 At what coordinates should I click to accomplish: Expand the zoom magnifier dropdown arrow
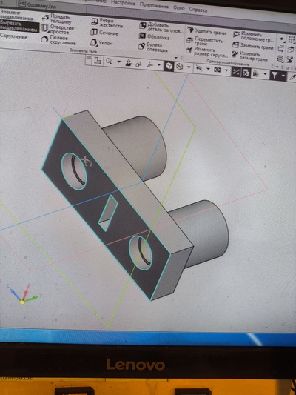click(119, 62)
